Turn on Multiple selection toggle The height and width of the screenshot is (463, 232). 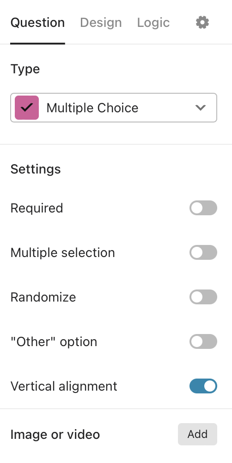203,252
